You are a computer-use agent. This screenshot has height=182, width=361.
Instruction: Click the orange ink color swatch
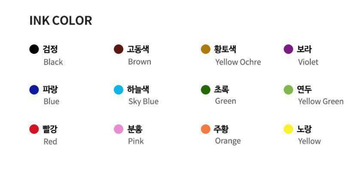pyautogui.click(x=206, y=129)
